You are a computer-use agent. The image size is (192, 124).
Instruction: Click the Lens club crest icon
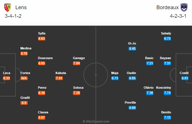(x=9, y=7)
